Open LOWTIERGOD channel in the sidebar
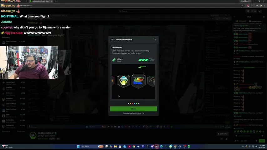This screenshot has height=150, width=267. pyautogui.click(x=13, y=105)
